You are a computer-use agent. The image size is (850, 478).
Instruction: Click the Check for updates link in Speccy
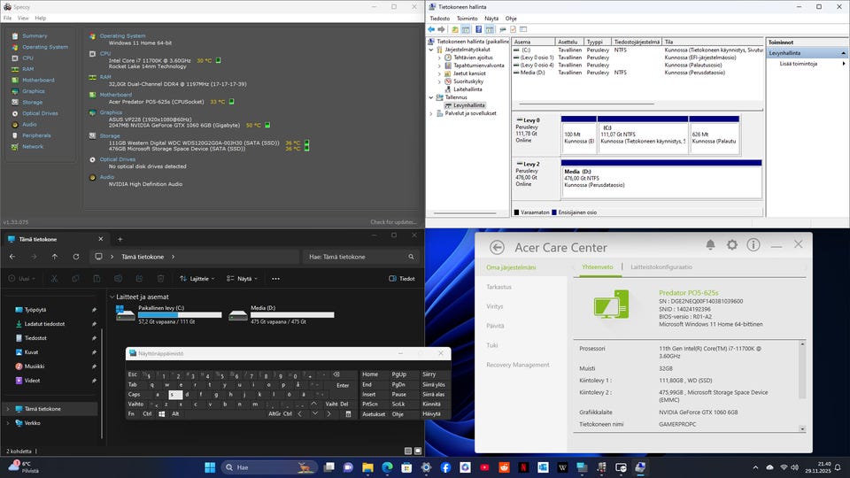393,222
